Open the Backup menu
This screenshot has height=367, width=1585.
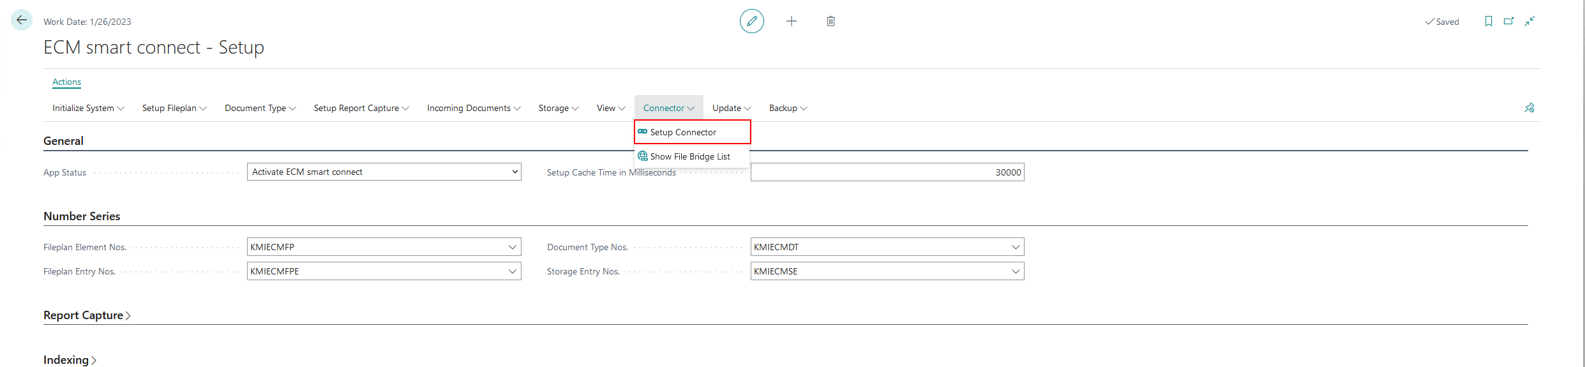coord(788,108)
